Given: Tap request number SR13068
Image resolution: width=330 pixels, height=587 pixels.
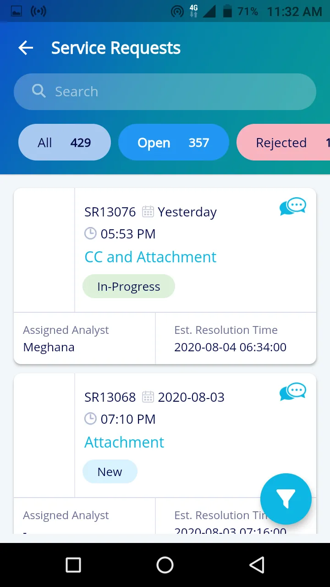Looking at the screenshot, I should pyautogui.click(x=110, y=397).
